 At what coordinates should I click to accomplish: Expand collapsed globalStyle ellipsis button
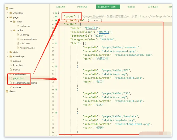[96, 20]
